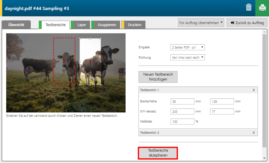Select the Drucken tab
Image resolution: width=269 pixels, height=163 pixels.
coord(134,25)
